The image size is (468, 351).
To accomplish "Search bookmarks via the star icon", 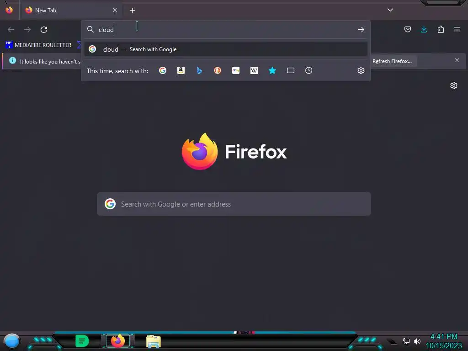I will pos(272,70).
